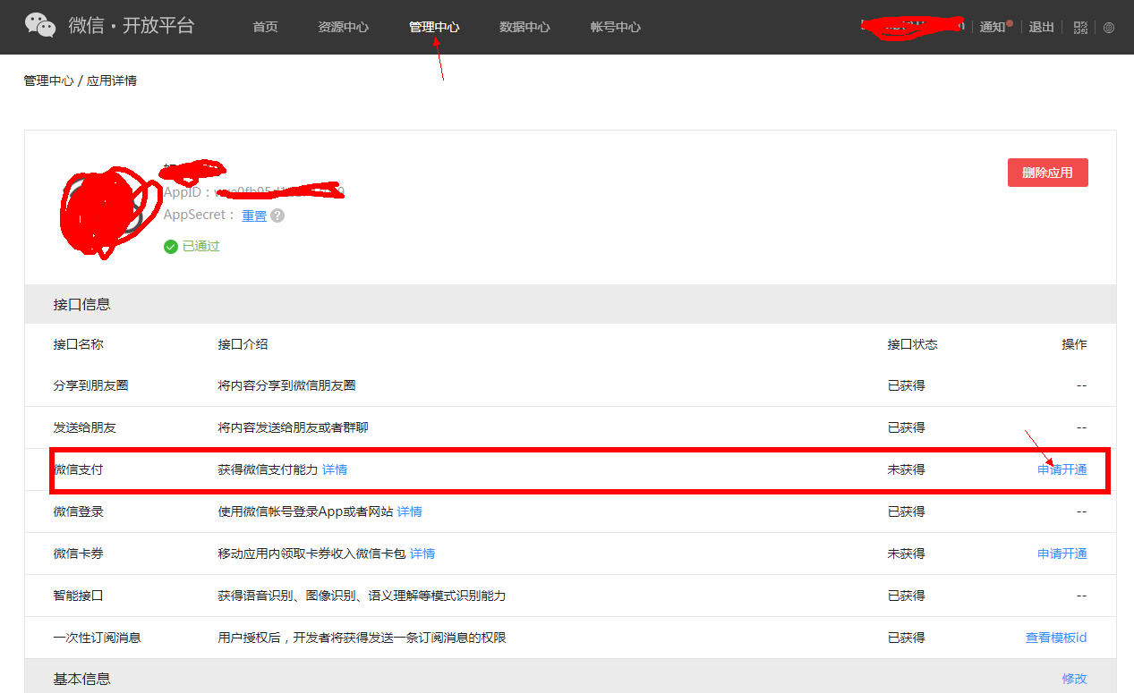This screenshot has width=1134, height=693.
Task: Click 申请开通 for 微信支付
Action: point(1062,469)
